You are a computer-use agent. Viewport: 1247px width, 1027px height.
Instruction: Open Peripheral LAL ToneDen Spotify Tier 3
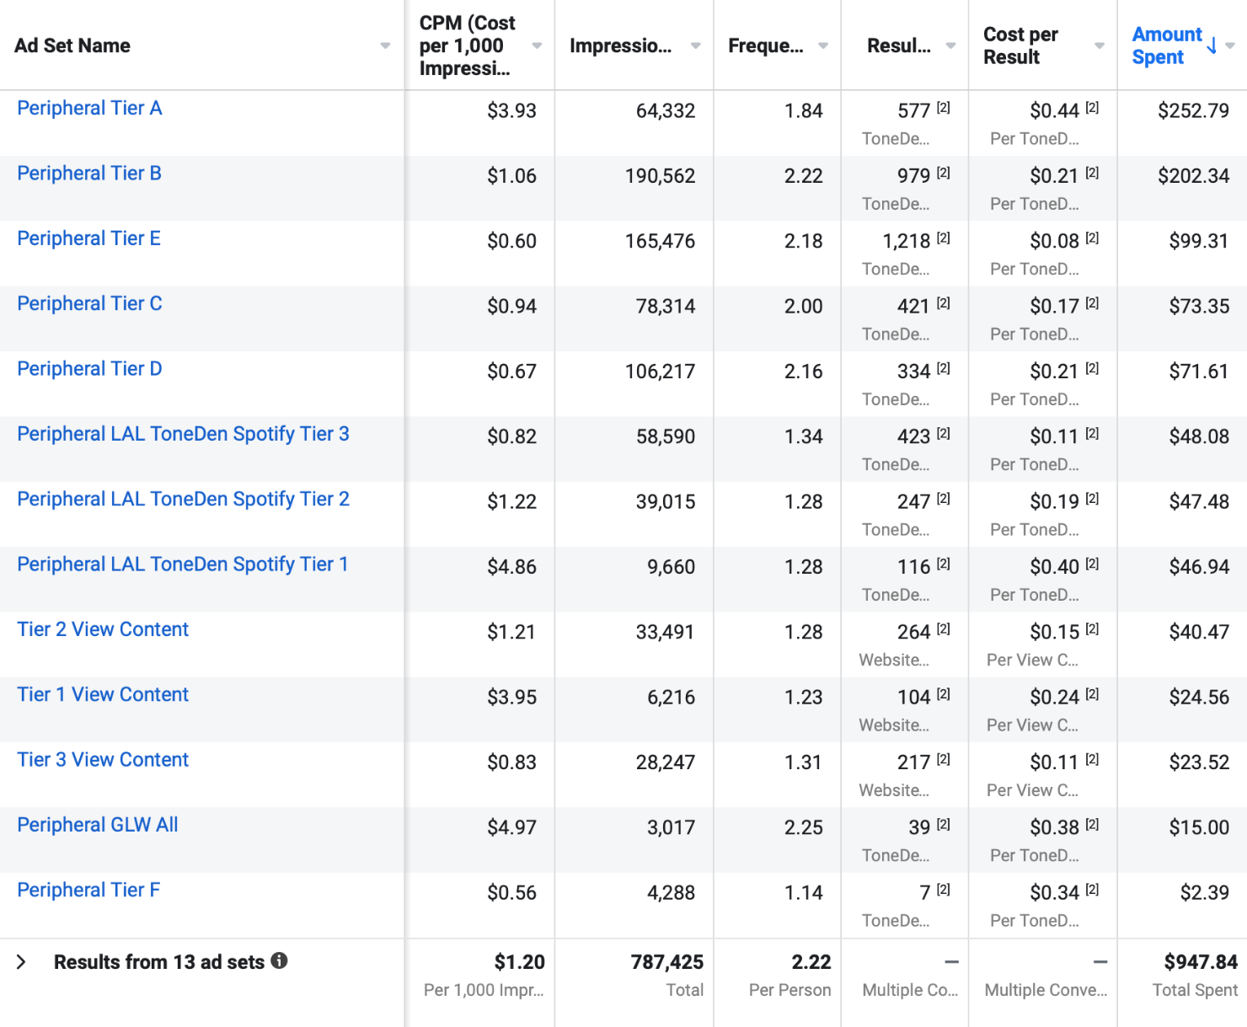pos(183,434)
